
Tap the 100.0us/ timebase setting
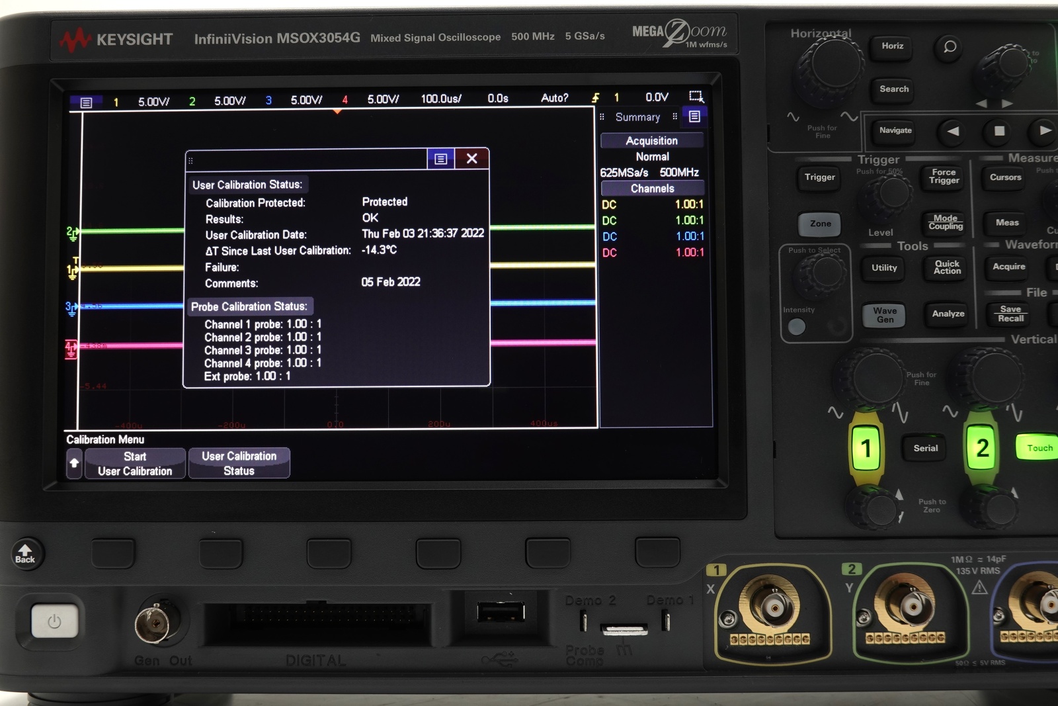coord(441,99)
